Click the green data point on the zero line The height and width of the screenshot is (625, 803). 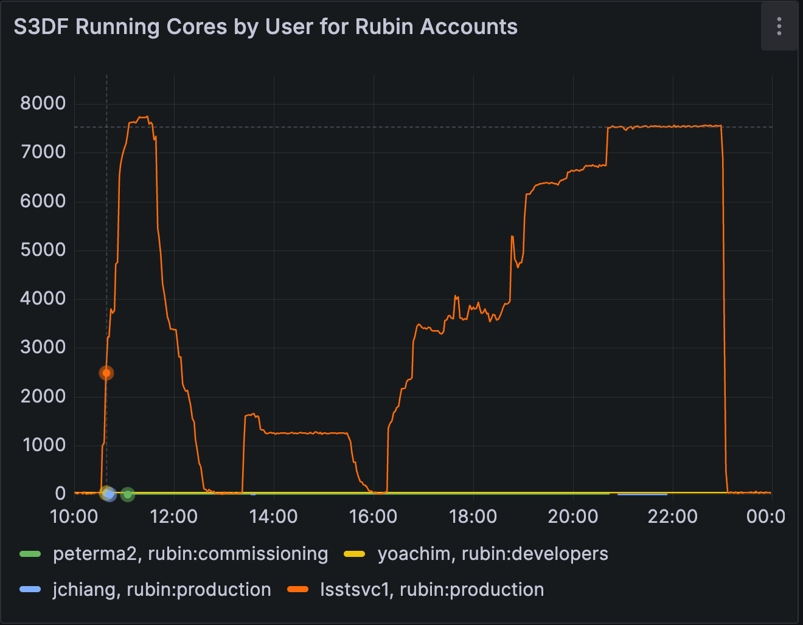[127, 494]
